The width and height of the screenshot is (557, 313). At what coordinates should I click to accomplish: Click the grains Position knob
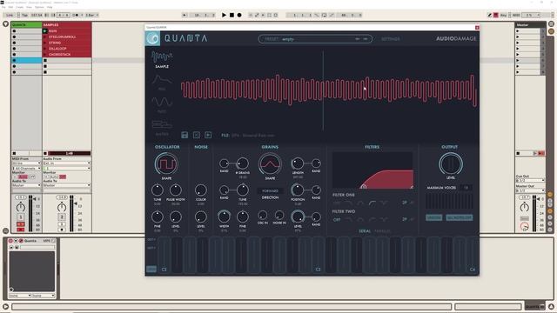point(298,190)
